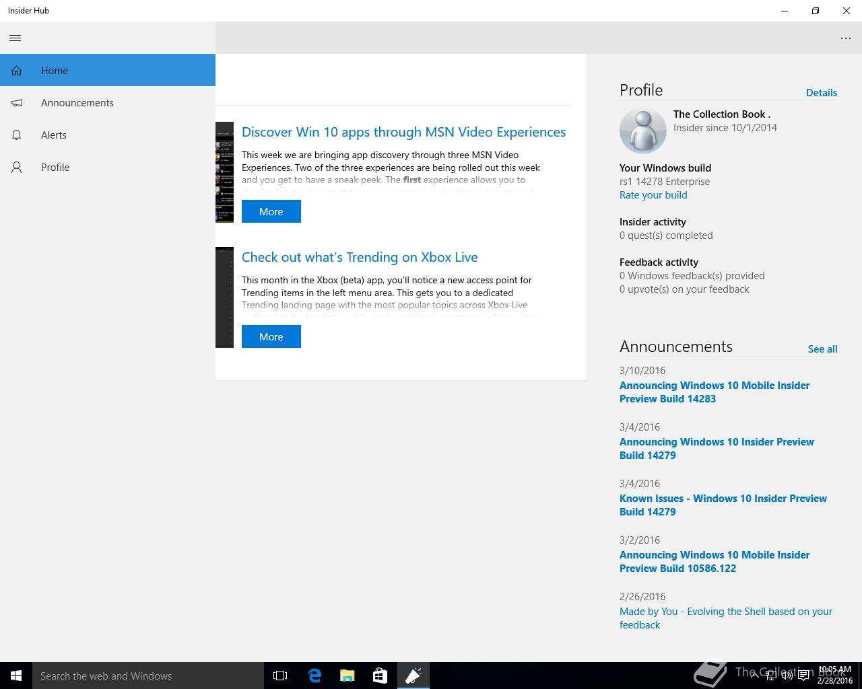Select '0 Windows feedback(s) provided' text

pos(692,276)
